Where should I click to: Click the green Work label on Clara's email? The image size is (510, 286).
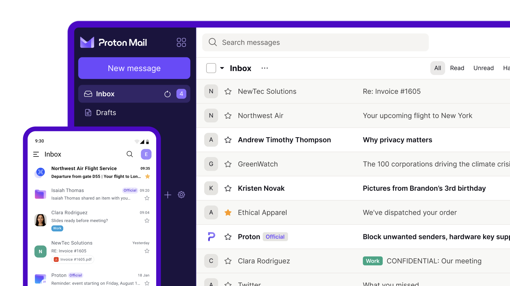[373, 261]
